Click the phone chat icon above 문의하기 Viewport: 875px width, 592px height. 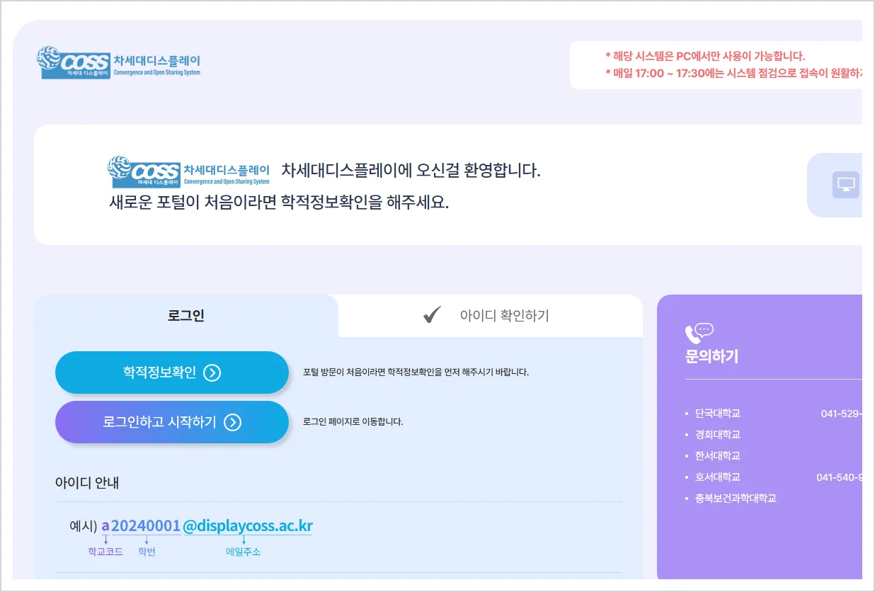tap(699, 333)
